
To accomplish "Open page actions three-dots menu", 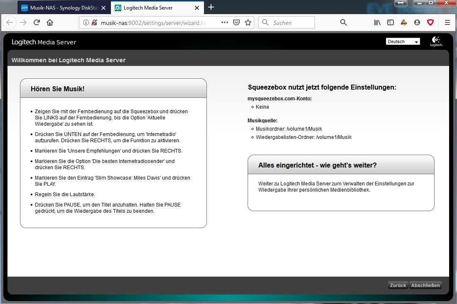I will coord(225,22).
